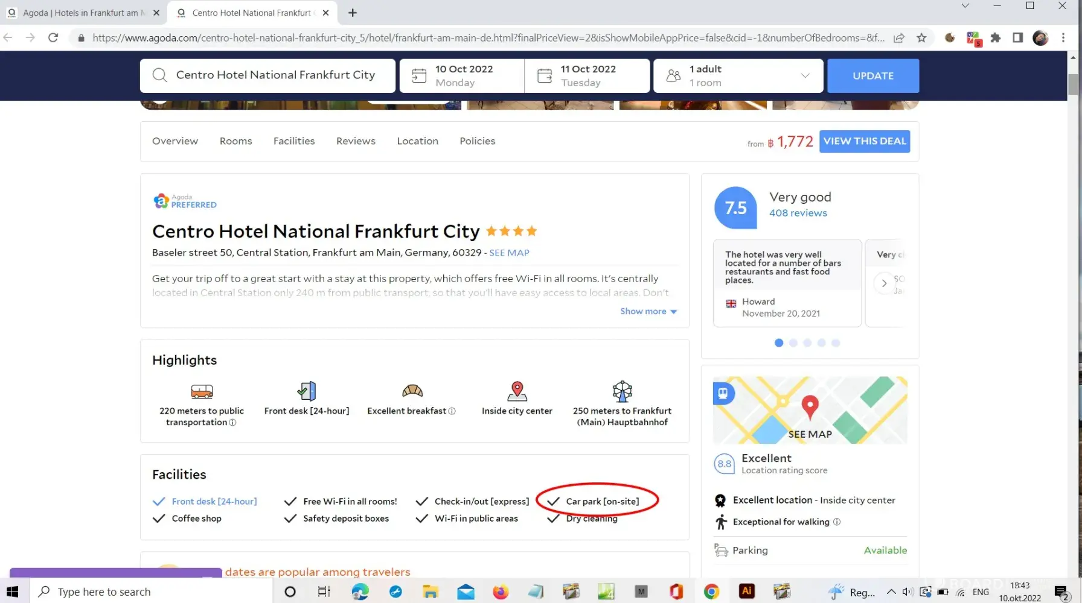The height and width of the screenshot is (603, 1082).
Task: Click the Centro Hotel National search field
Action: pos(267,75)
